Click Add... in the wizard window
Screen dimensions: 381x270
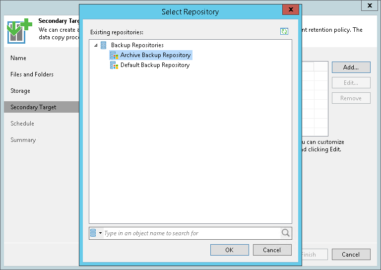(351, 67)
